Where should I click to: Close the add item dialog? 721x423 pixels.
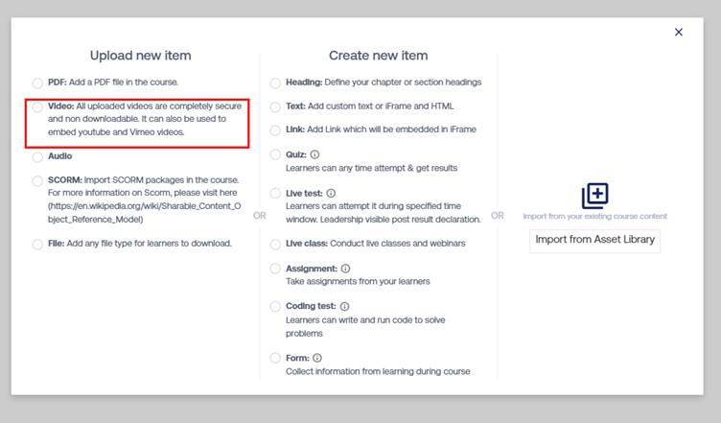point(679,32)
